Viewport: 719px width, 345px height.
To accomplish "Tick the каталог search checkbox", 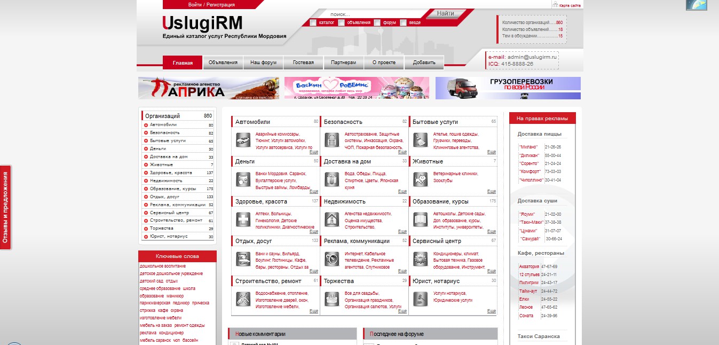I will [313, 22].
